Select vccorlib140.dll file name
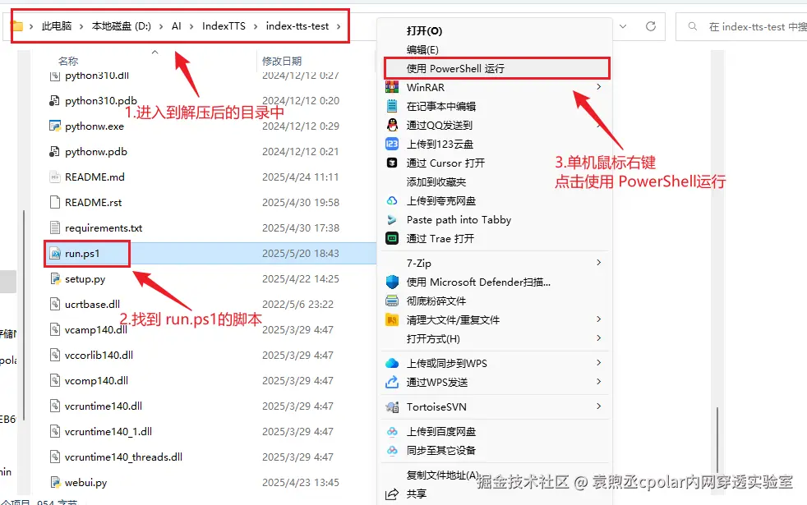The height and width of the screenshot is (505, 807). point(99,356)
